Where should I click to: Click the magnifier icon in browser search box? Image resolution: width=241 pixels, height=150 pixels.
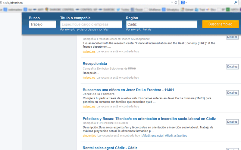coord(236,2)
